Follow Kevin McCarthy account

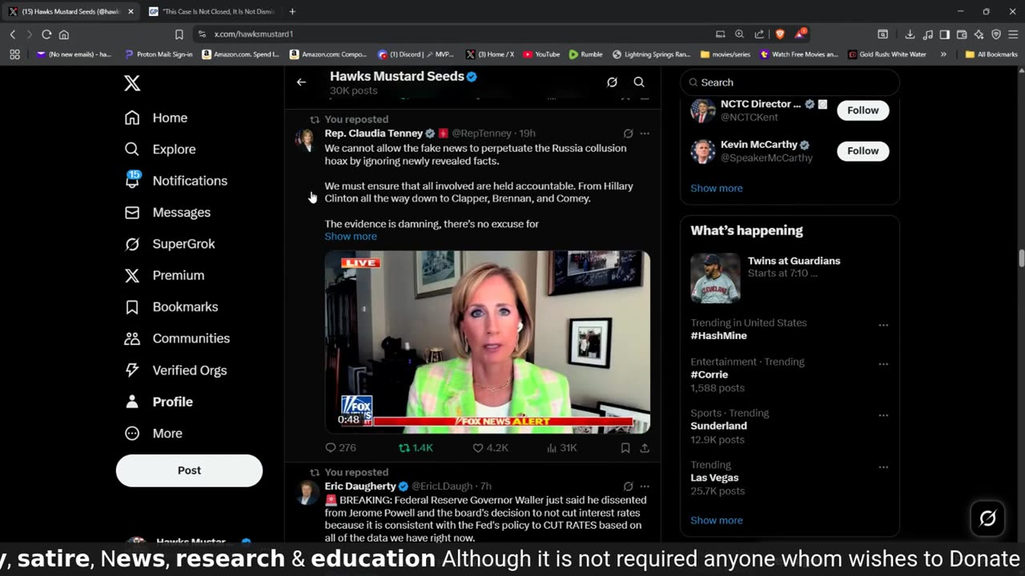(863, 151)
